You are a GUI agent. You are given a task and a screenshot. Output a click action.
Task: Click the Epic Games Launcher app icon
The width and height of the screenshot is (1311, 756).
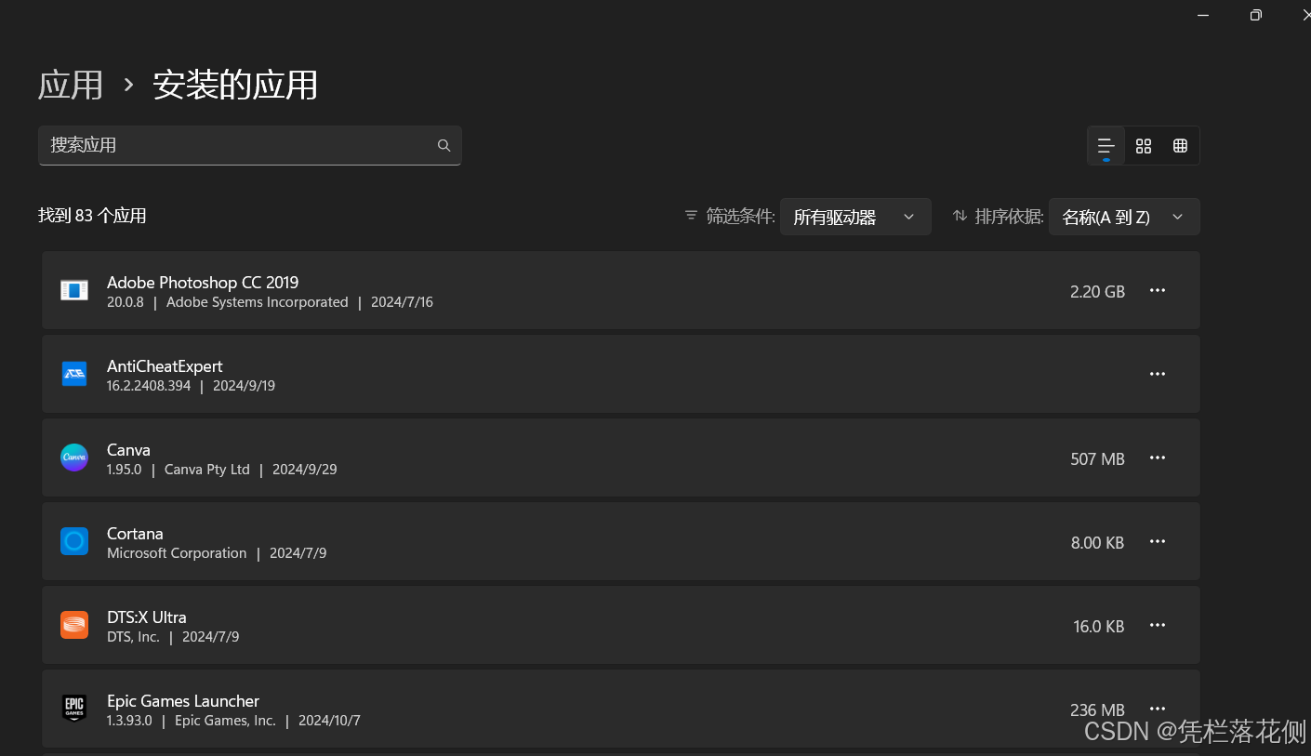[74, 709]
